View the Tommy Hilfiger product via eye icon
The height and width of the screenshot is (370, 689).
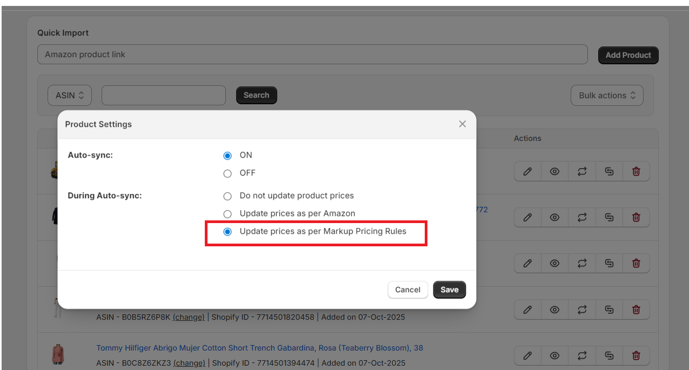click(554, 356)
